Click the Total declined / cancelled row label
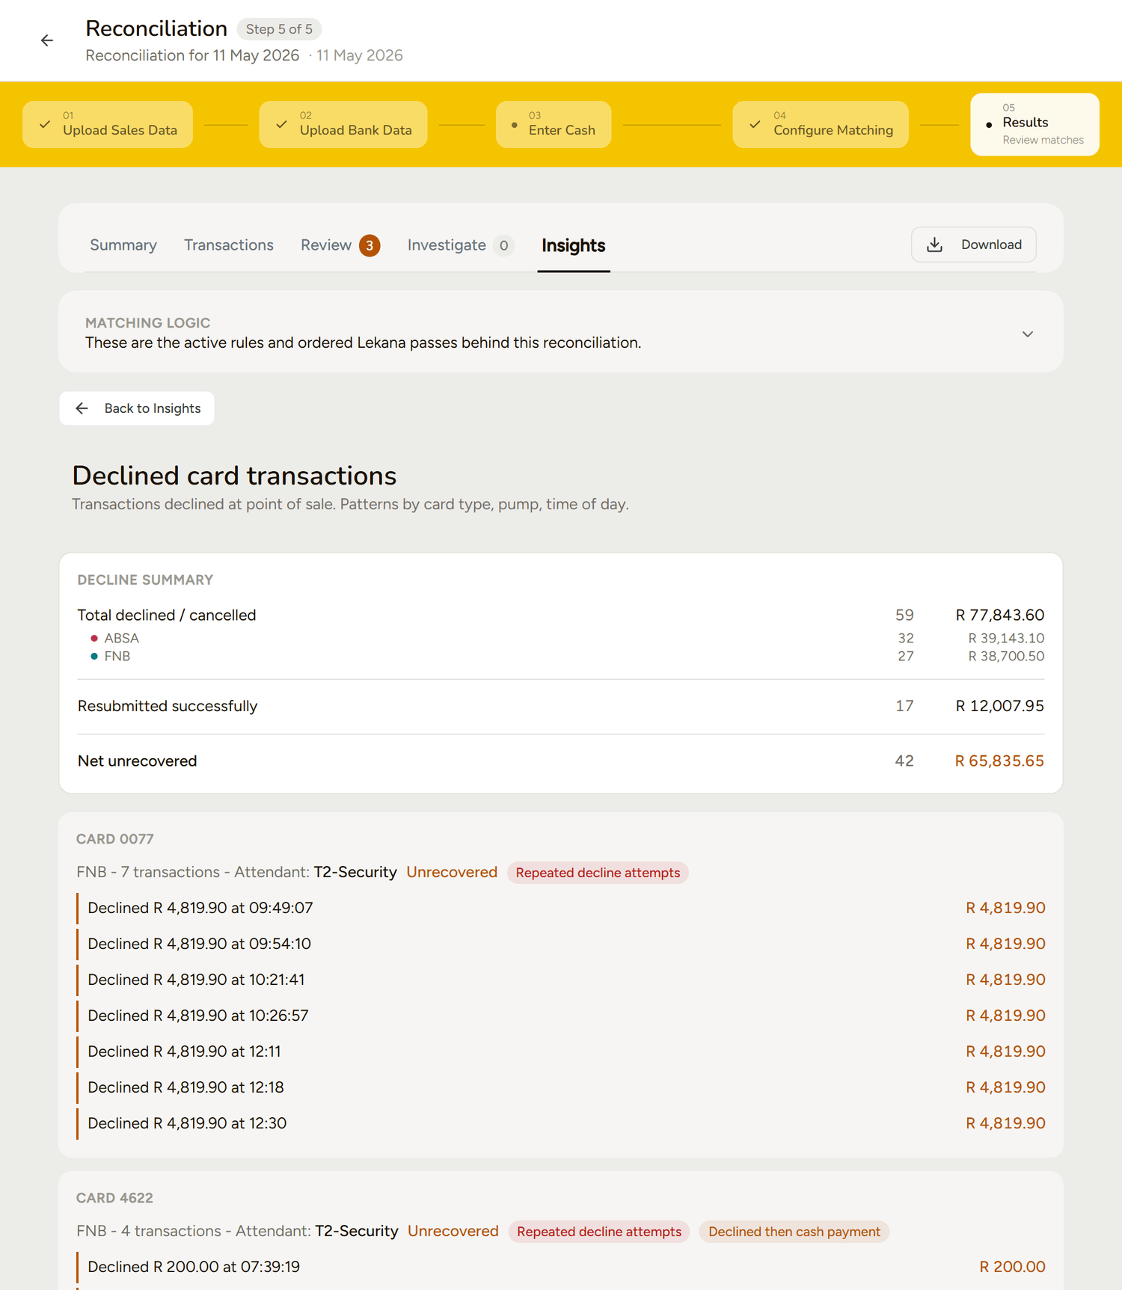This screenshot has height=1290, width=1122. click(x=167, y=615)
